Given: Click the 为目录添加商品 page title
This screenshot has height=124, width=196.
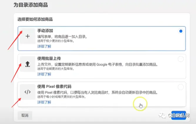Looking at the screenshot, I should [x=31, y=5].
